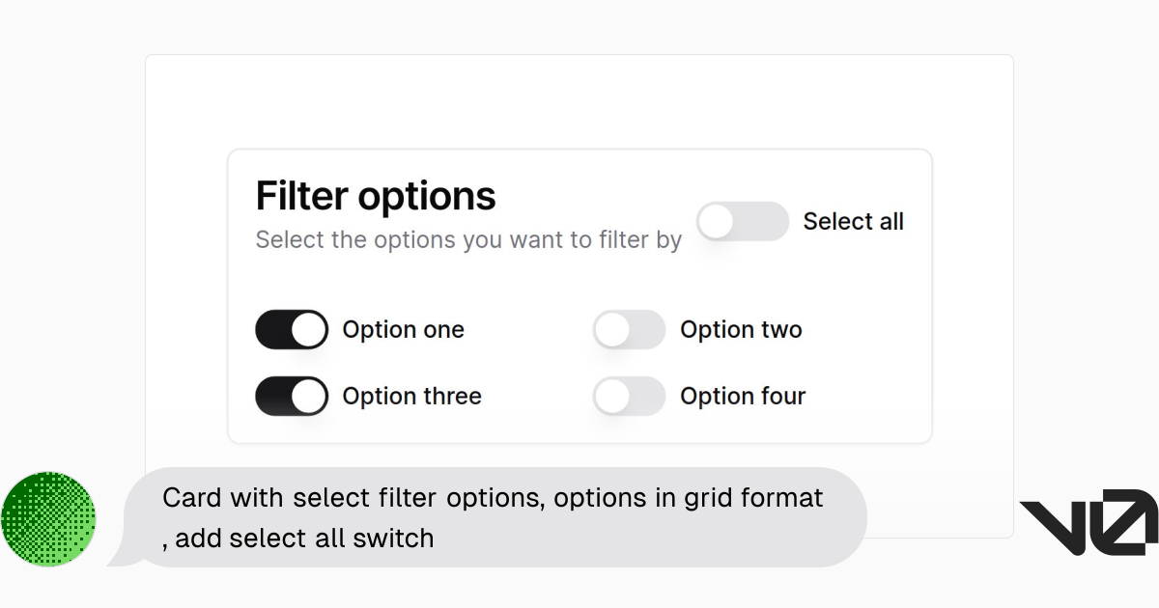The image size is (1159, 608).
Task: Click the Filter options heading
Action: point(376,196)
